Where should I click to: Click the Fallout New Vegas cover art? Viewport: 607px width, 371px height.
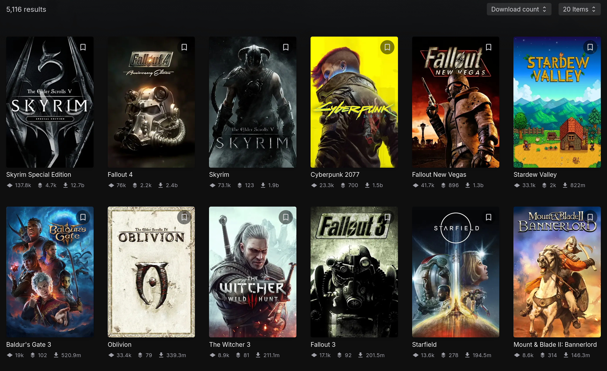[x=456, y=102]
